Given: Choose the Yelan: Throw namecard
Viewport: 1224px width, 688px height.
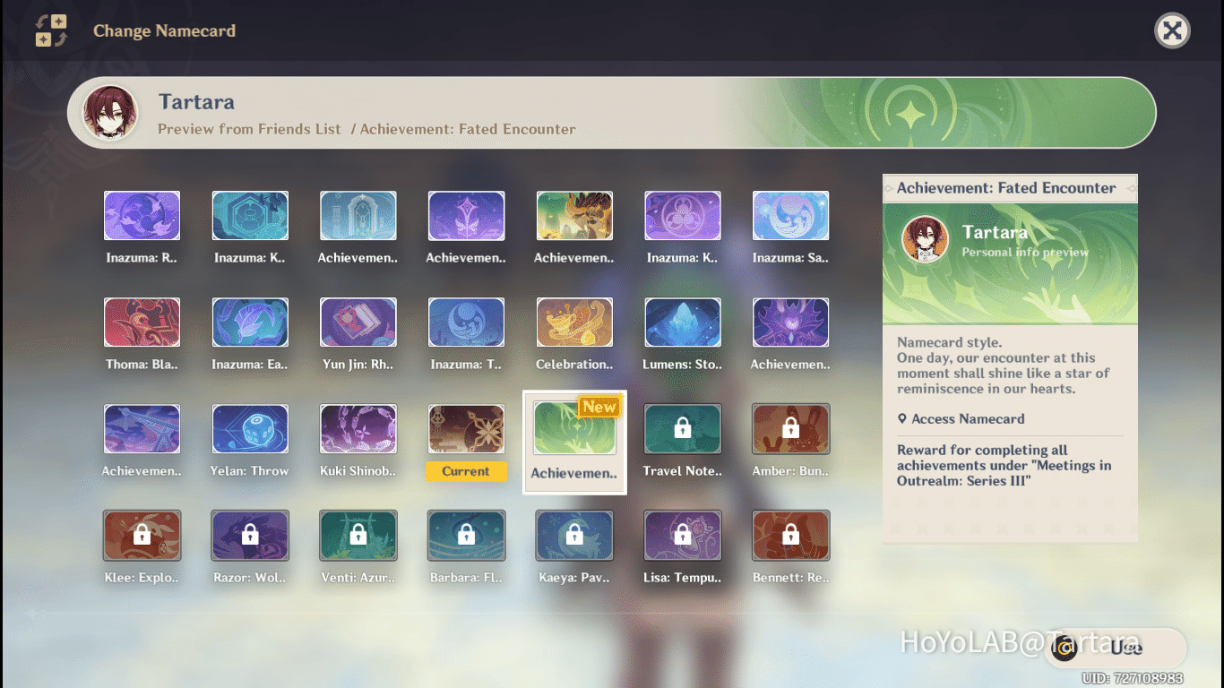Looking at the screenshot, I should point(250,429).
